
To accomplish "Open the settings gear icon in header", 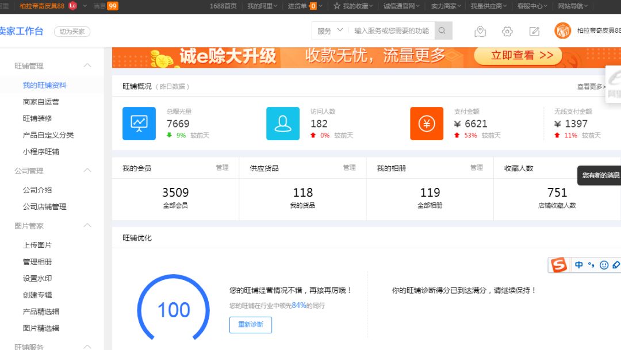I will [x=507, y=32].
